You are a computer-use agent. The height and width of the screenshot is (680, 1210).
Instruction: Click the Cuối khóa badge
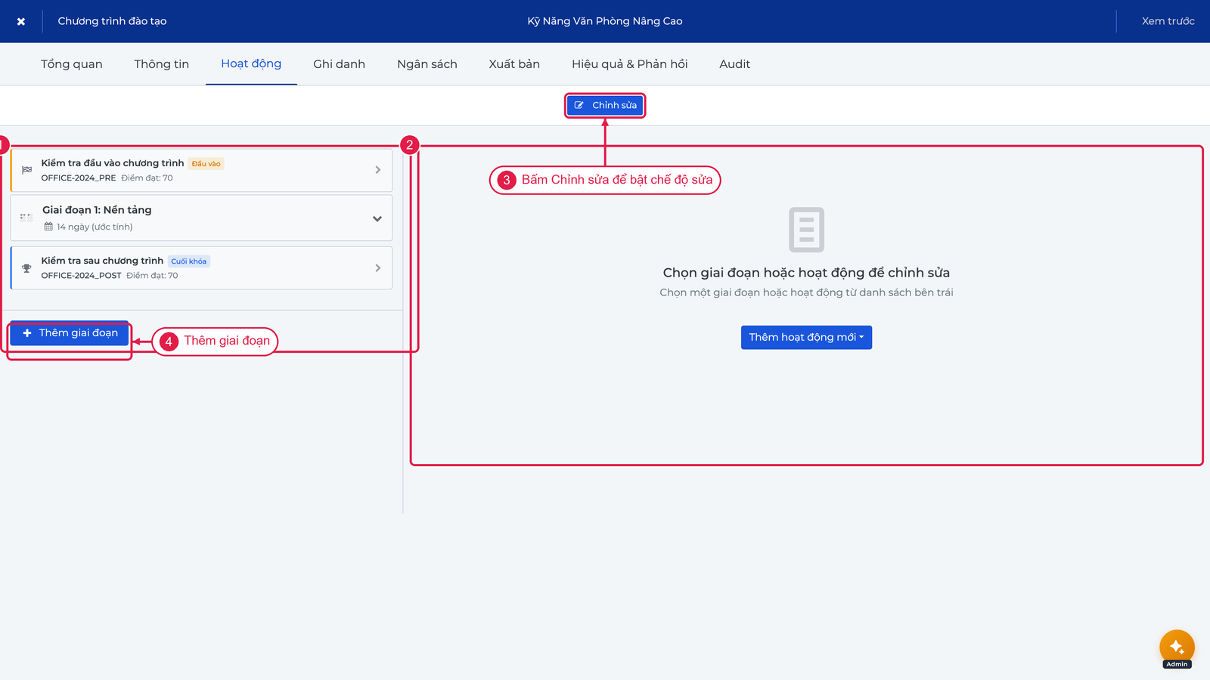(x=188, y=261)
